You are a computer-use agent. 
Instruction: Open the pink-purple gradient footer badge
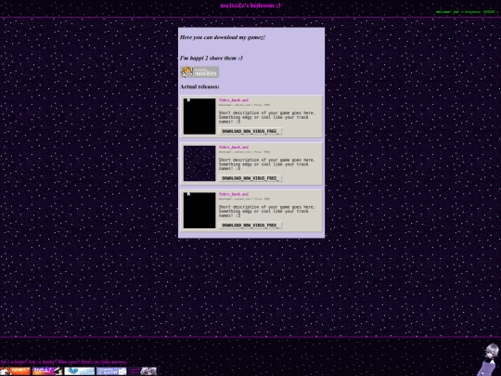47,371
